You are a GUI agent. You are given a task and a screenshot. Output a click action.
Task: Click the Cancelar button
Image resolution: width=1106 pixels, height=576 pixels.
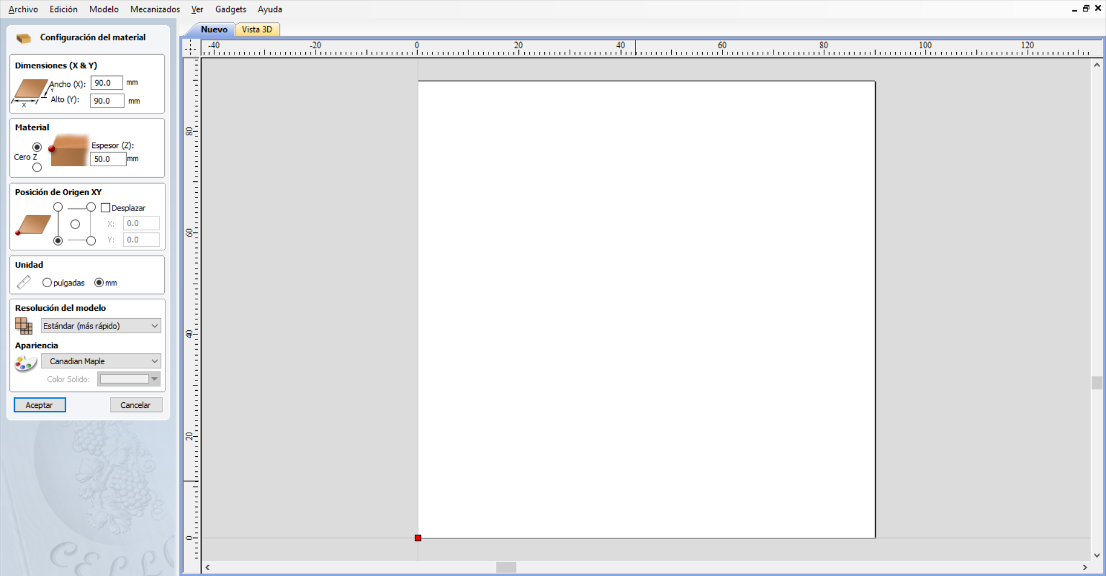(136, 405)
